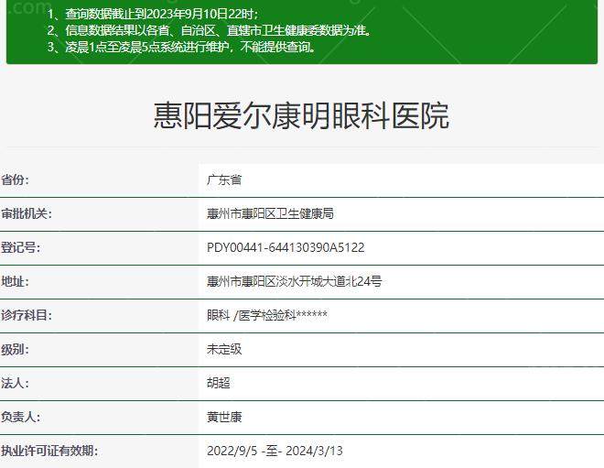604x468 pixels.
Task: Click the 诊疗科目 label
Action: pyautogui.click(x=27, y=315)
